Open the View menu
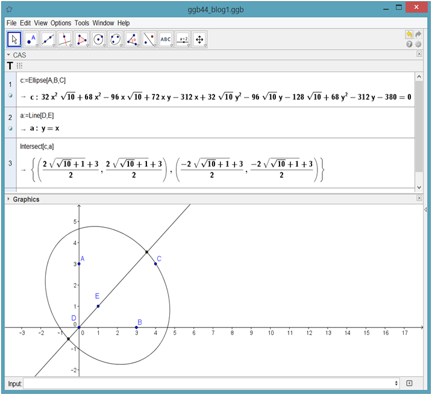The width and height of the screenshot is (432, 395). [x=40, y=23]
